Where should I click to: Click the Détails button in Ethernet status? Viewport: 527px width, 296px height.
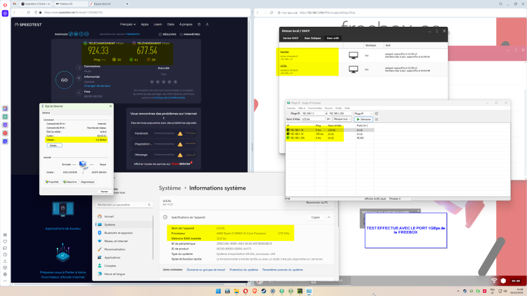pyautogui.click(x=55, y=145)
